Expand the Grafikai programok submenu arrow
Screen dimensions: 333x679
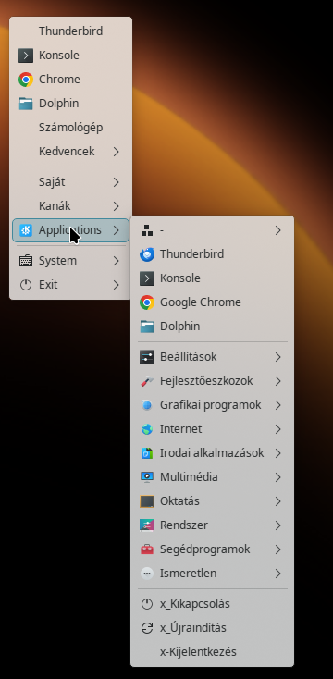tap(278, 405)
